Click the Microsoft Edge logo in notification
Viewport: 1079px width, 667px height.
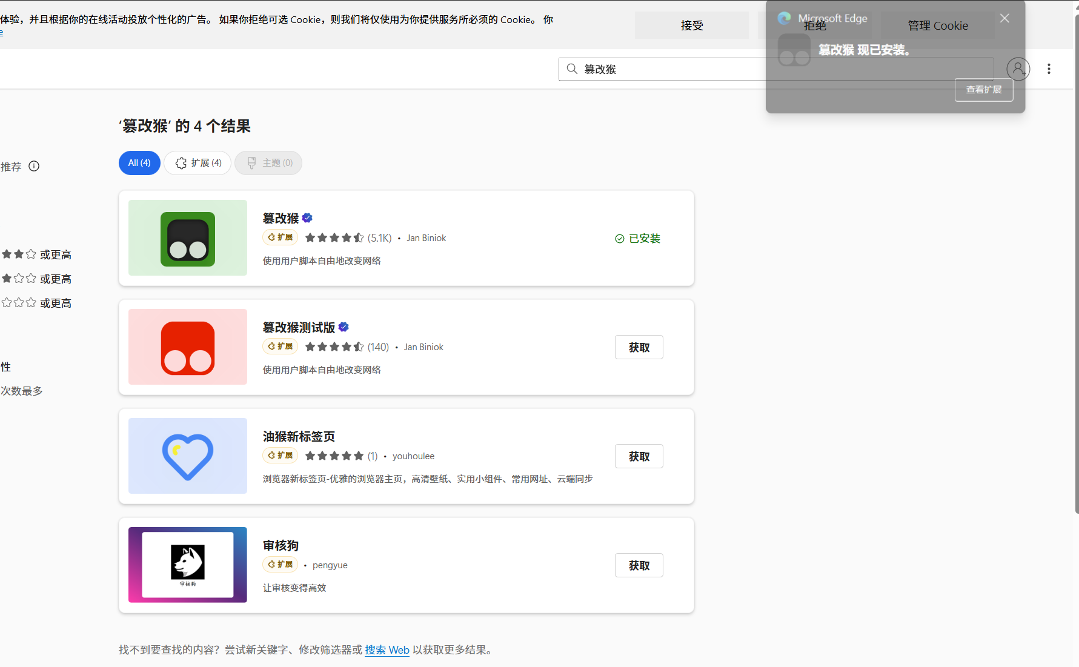785,18
